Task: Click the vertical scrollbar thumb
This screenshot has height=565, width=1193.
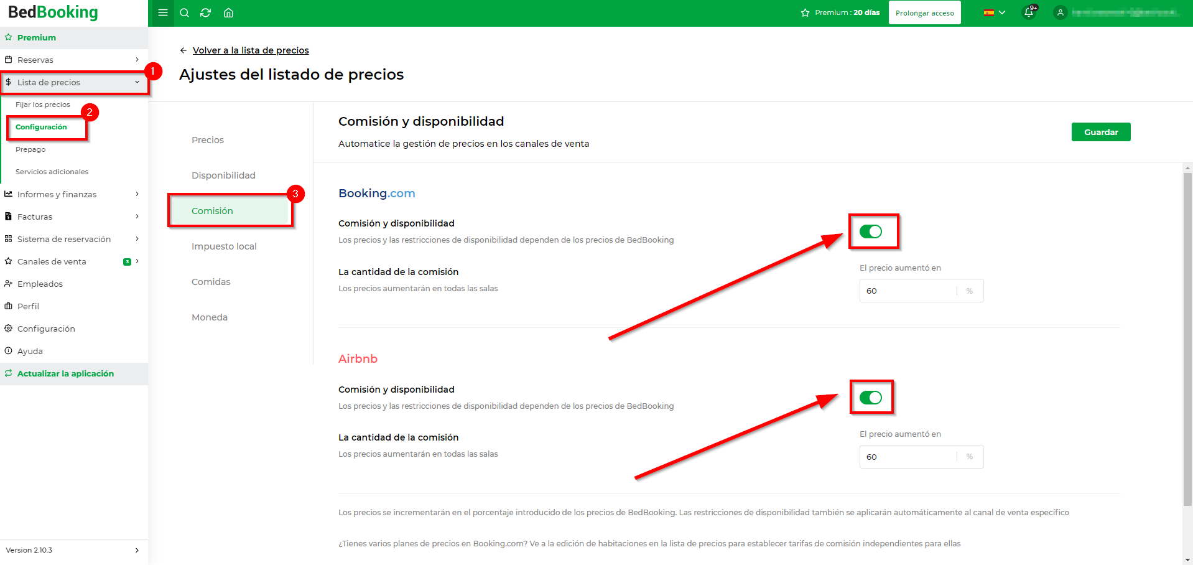Action: (x=1188, y=339)
